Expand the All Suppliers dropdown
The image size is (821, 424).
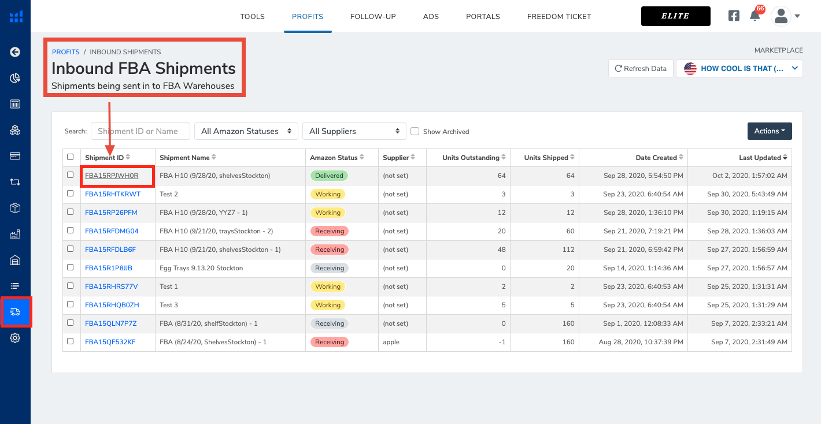pyautogui.click(x=354, y=131)
